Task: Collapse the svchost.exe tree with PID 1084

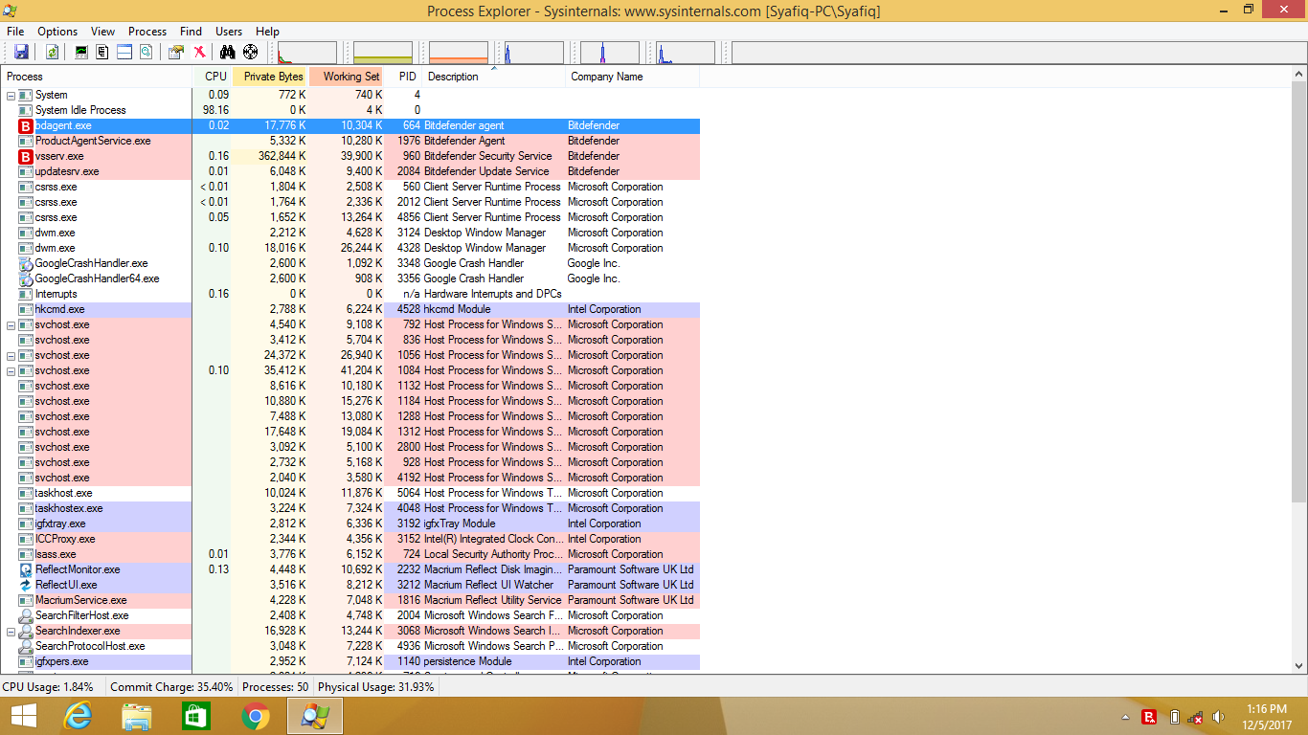Action: (11, 371)
